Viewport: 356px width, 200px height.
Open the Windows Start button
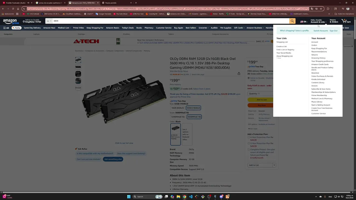click(129, 197)
